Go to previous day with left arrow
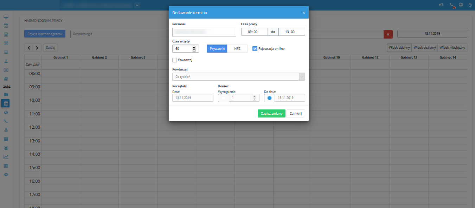Screen dimensions: 475x208 click(29, 48)
